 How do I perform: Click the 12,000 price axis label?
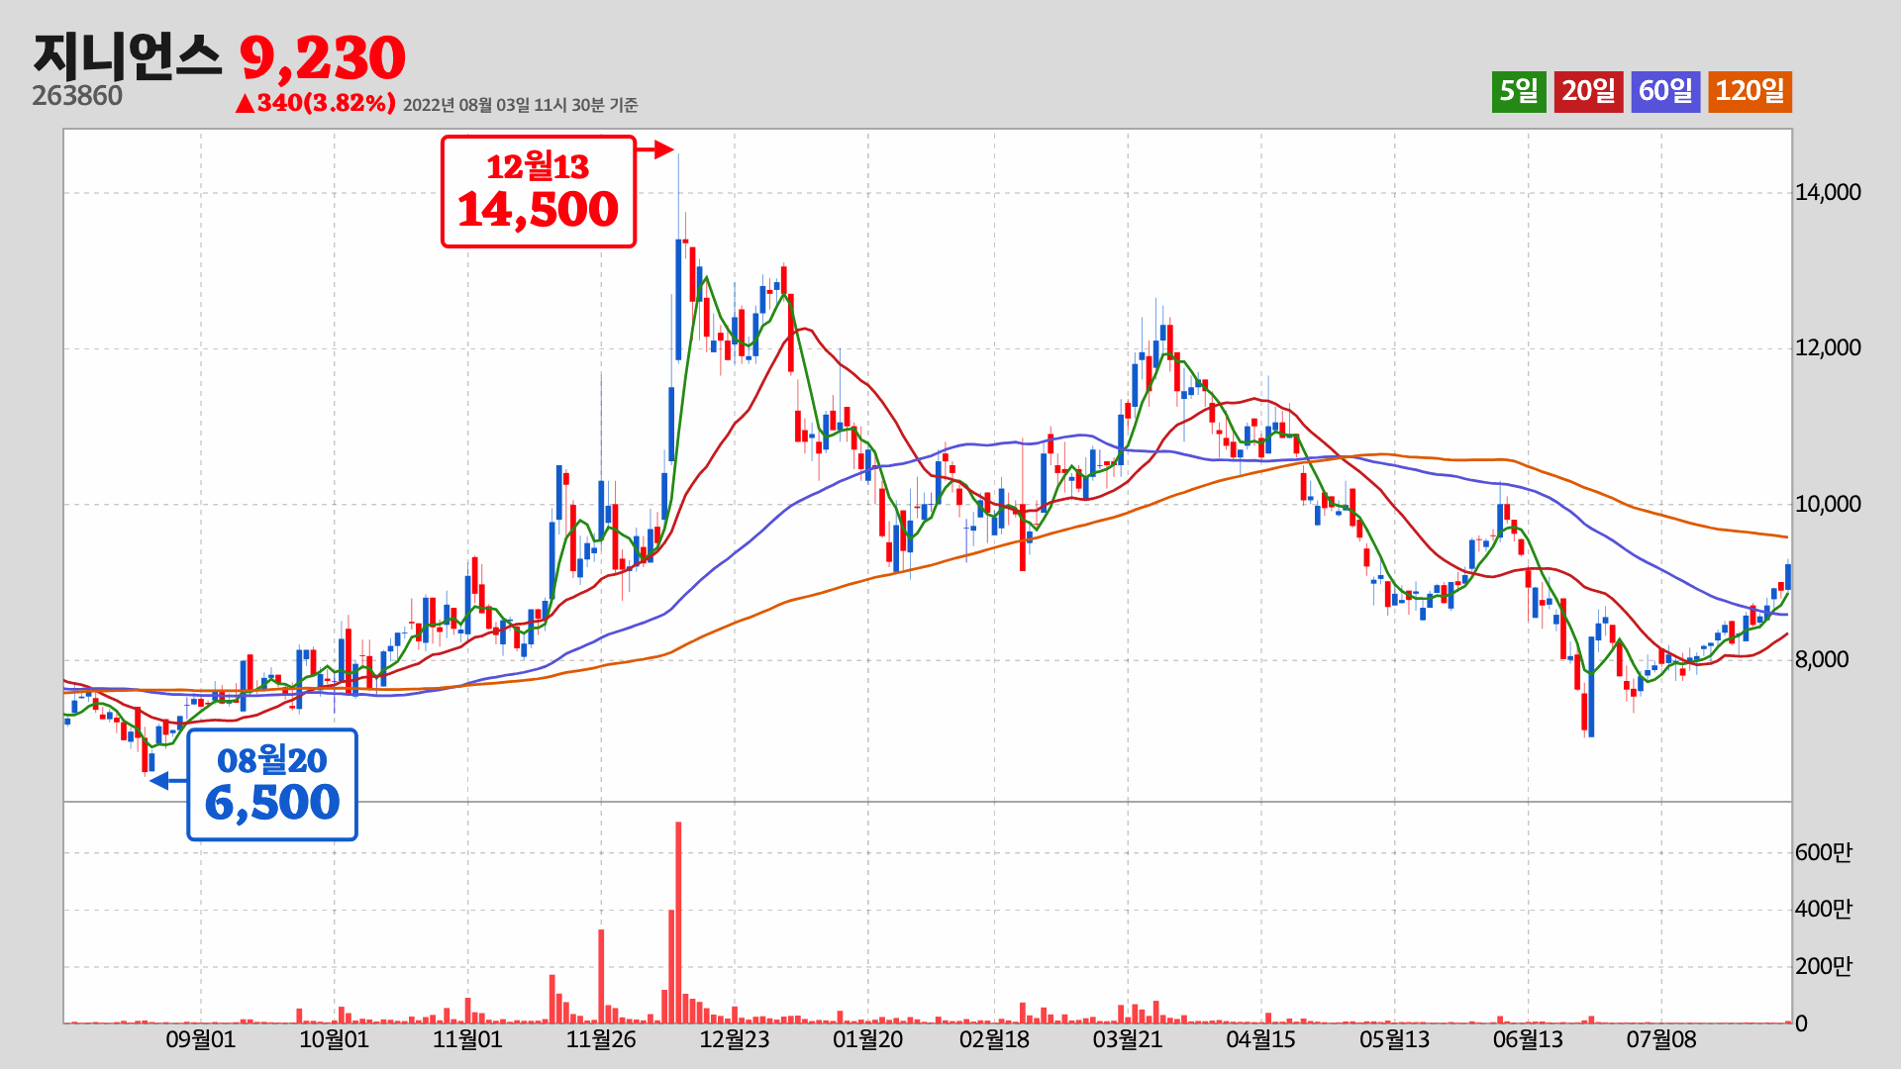1828,347
